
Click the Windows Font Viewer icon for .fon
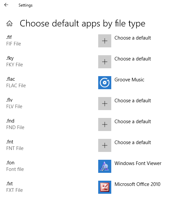coord(105,166)
